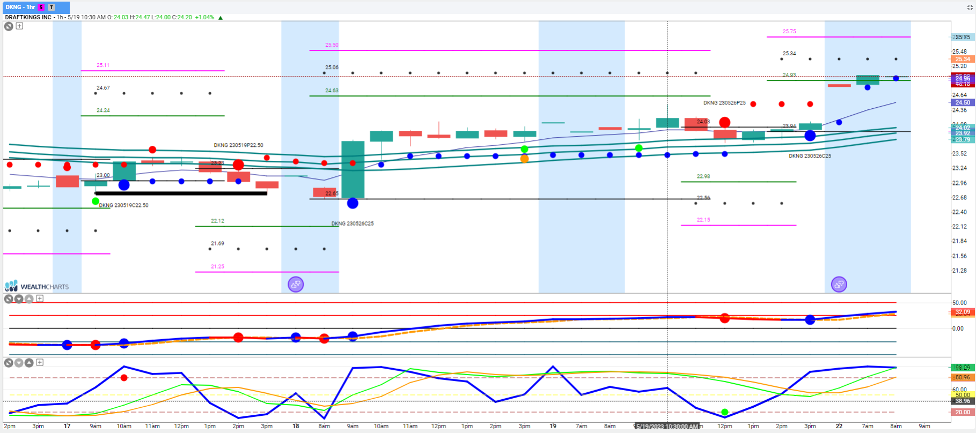The width and height of the screenshot is (976, 433).
Task: Click the 17 date label on time axis
Action: click(x=67, y=427)
